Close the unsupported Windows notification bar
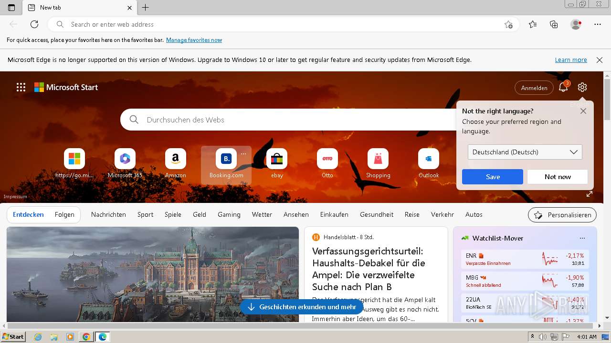 600,60
